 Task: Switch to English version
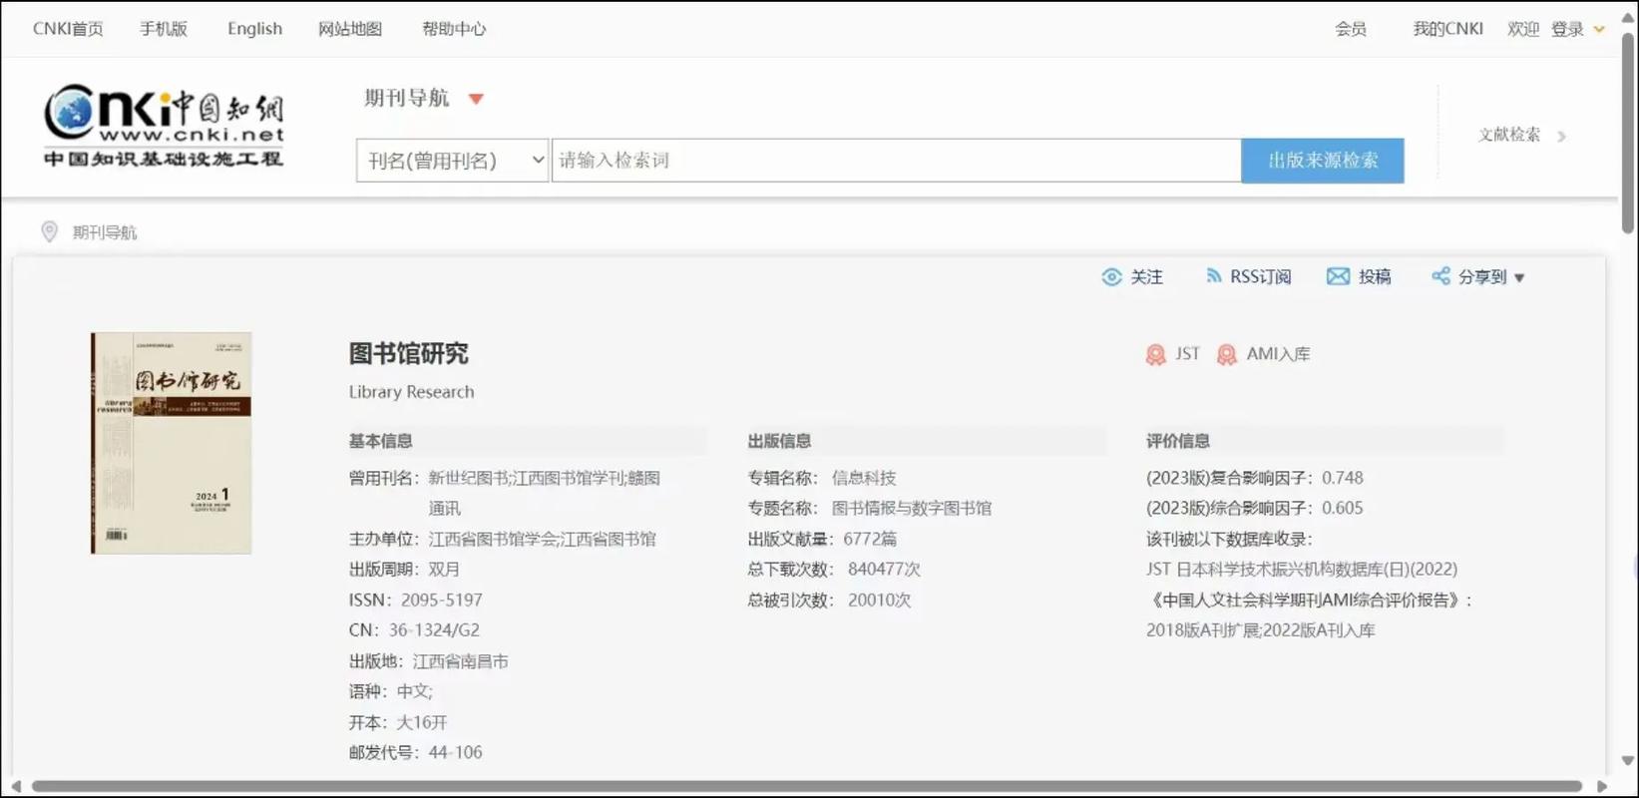pos(254,29)
